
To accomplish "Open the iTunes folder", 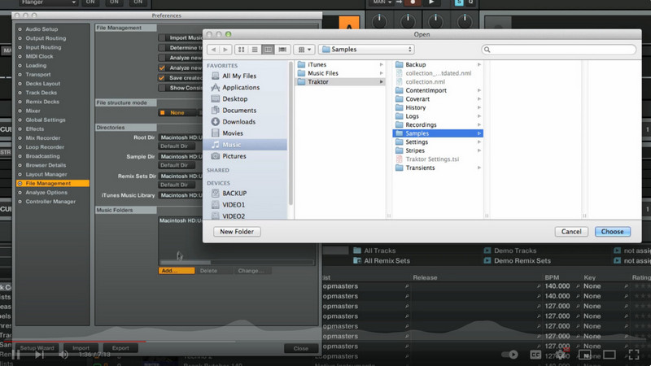I will [x=340, y=65].
